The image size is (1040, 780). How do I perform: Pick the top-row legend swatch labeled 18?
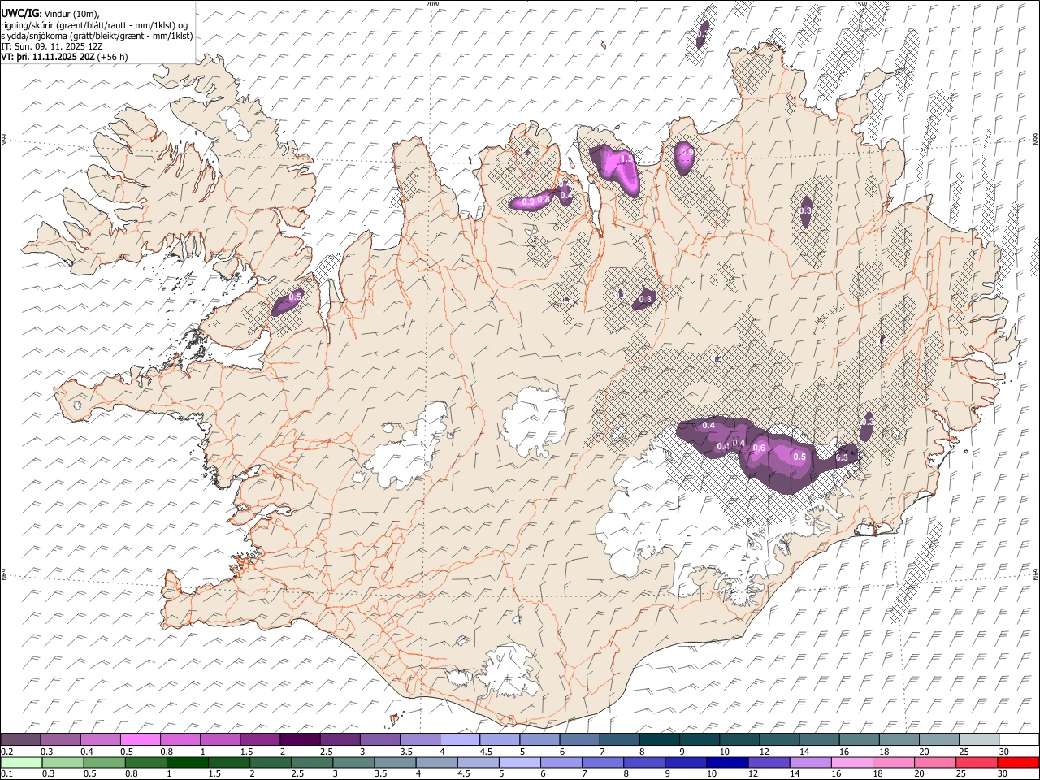pos(899,739)
